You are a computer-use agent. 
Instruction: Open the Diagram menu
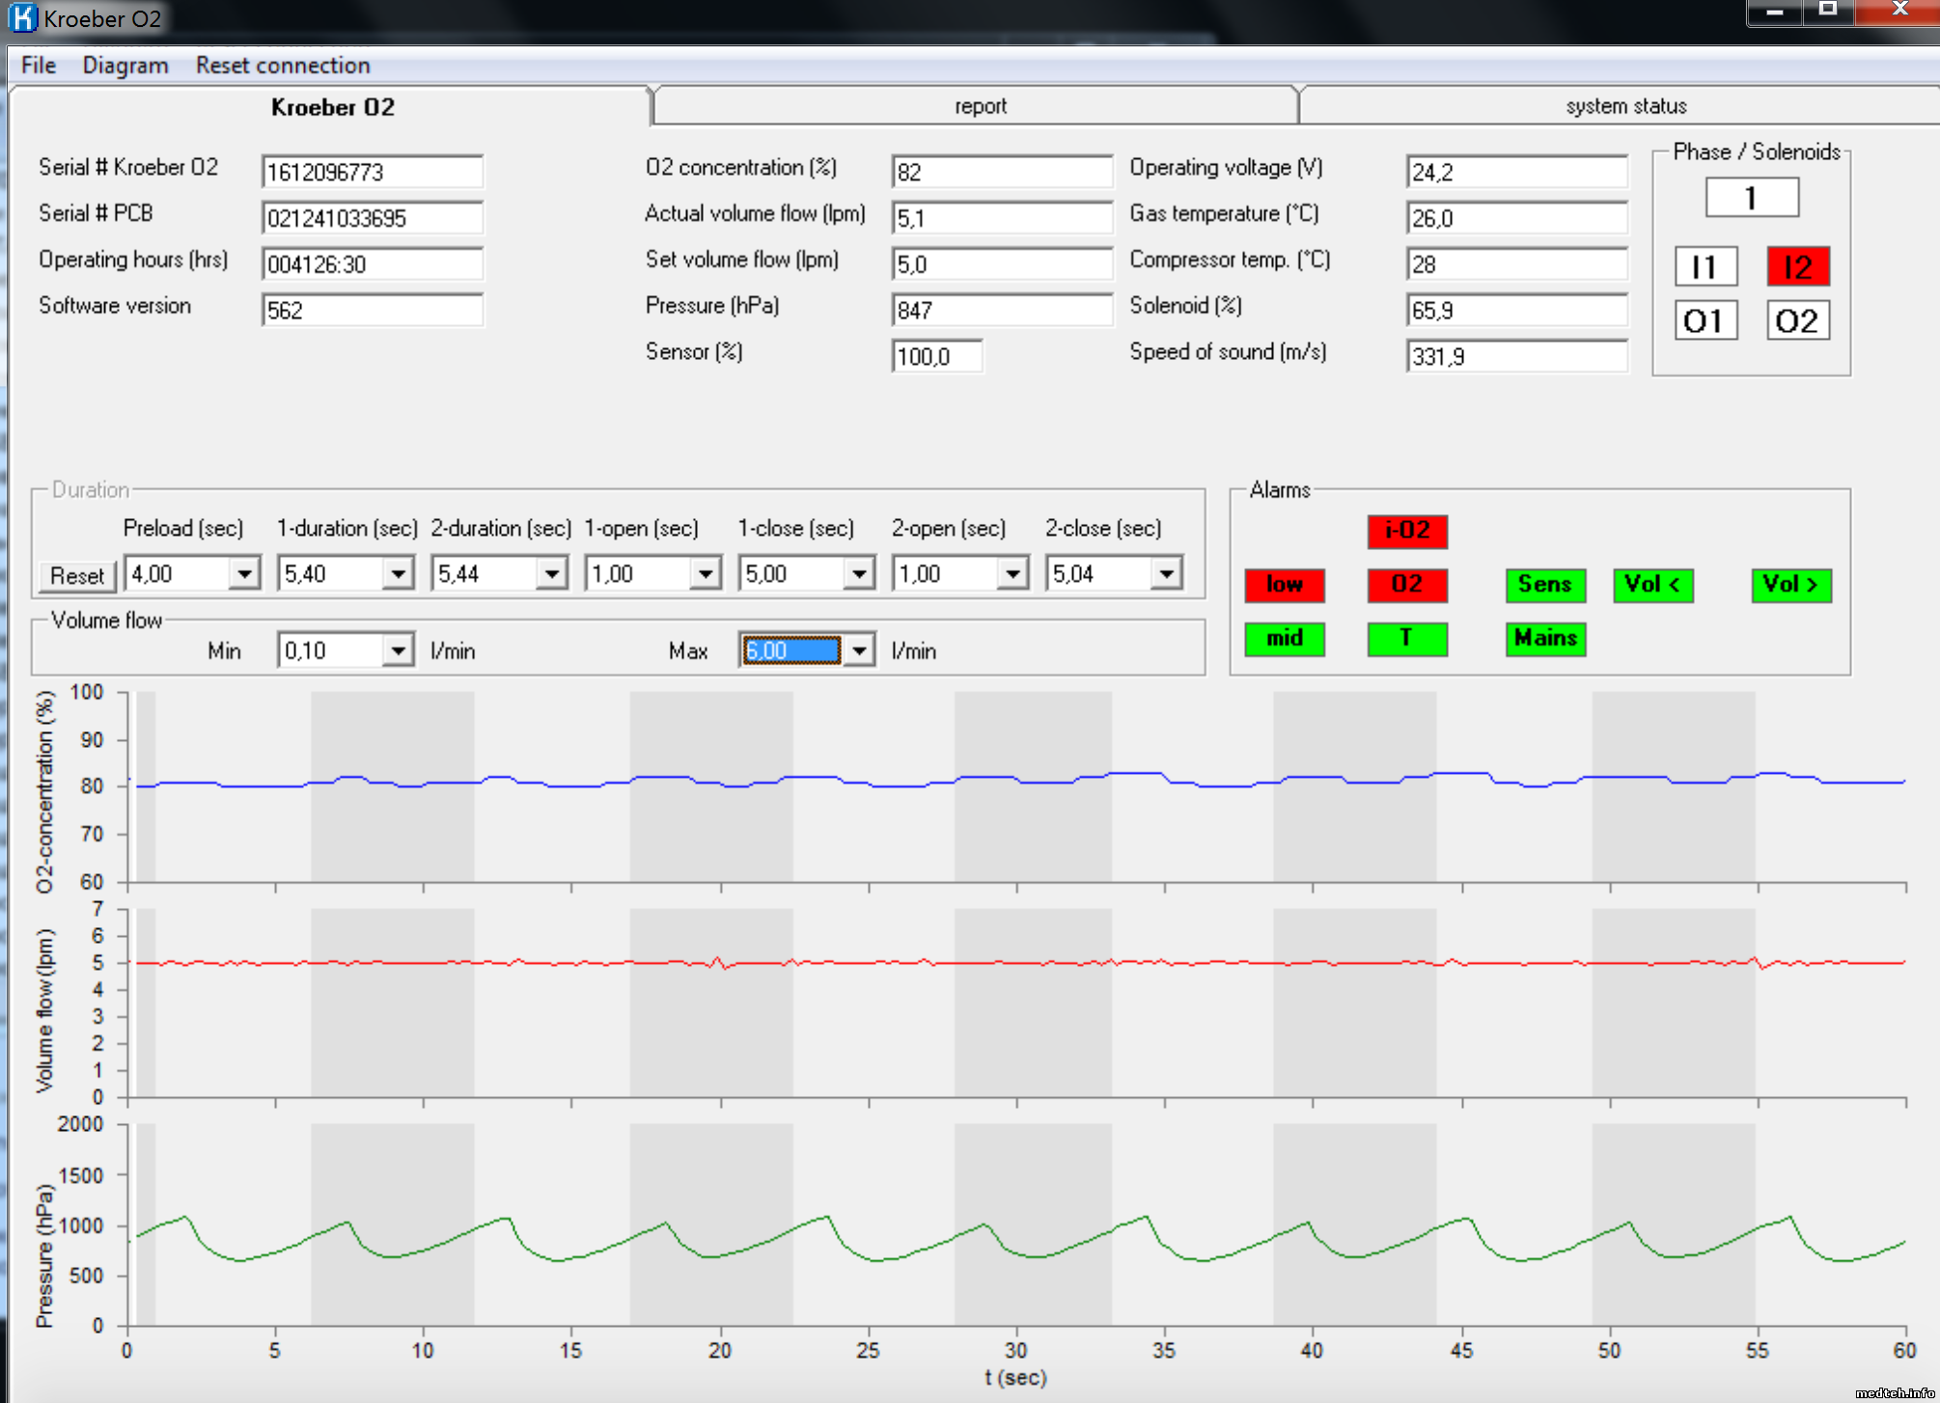click(x=125, y=66)
